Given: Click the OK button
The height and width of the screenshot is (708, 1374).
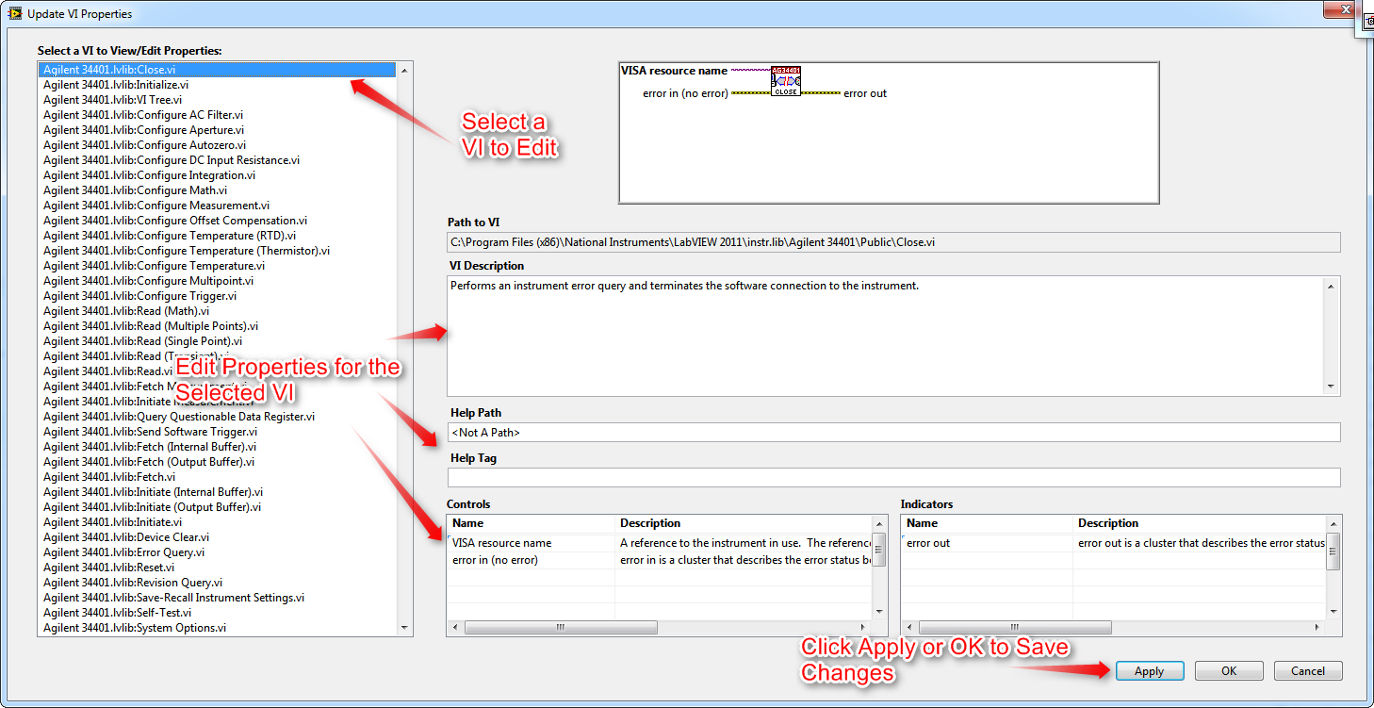Looking at the screenshot, I should tap(1229, 671).
